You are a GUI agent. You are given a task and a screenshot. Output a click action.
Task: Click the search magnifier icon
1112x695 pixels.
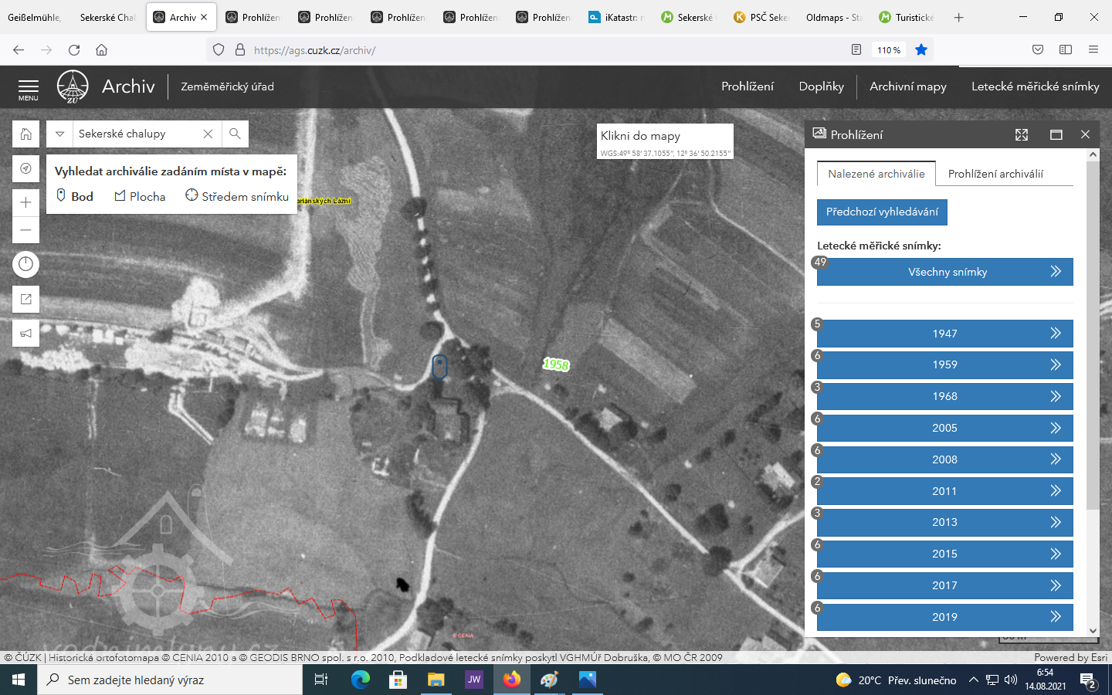(235, 134)
